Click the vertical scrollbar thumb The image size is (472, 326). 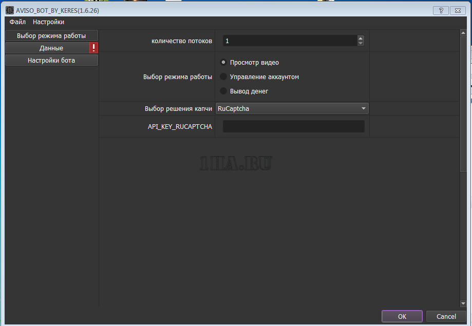463,103
